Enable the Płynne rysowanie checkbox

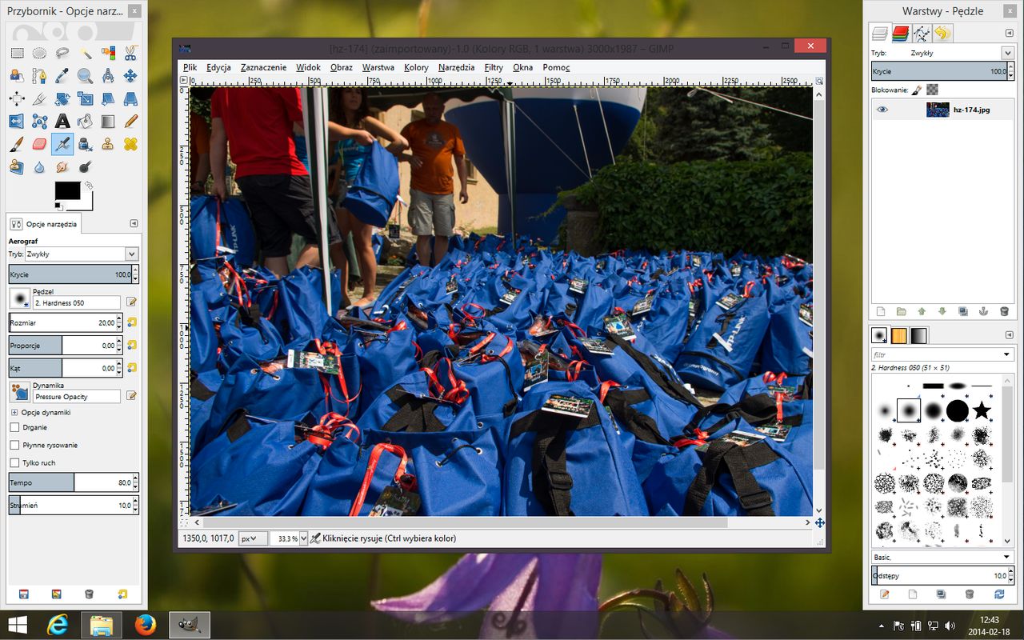[x=14, y=445]
